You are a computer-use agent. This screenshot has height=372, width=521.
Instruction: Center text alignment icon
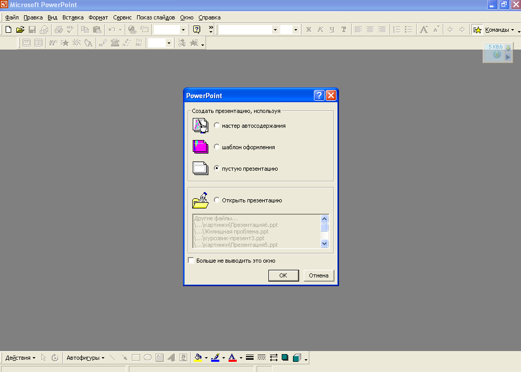370,30
